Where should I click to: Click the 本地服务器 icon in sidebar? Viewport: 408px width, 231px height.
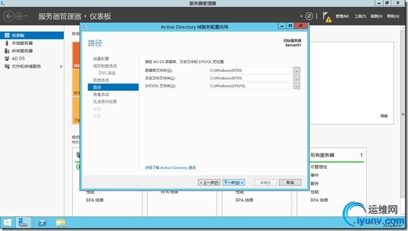pyautogui.click(x=7, y=43)
